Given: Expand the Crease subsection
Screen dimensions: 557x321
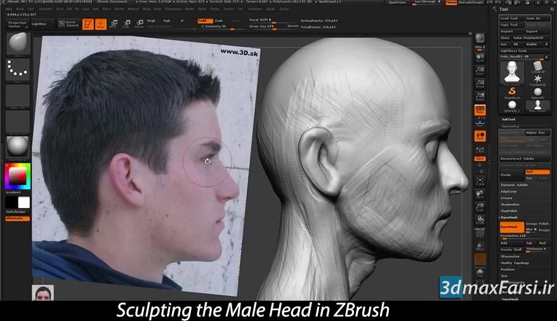Looking at the screenshot, I should click(506, 198).
